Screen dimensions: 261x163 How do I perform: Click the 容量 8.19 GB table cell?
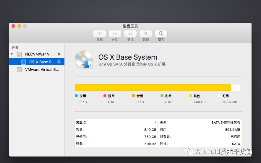coord(116,130)
